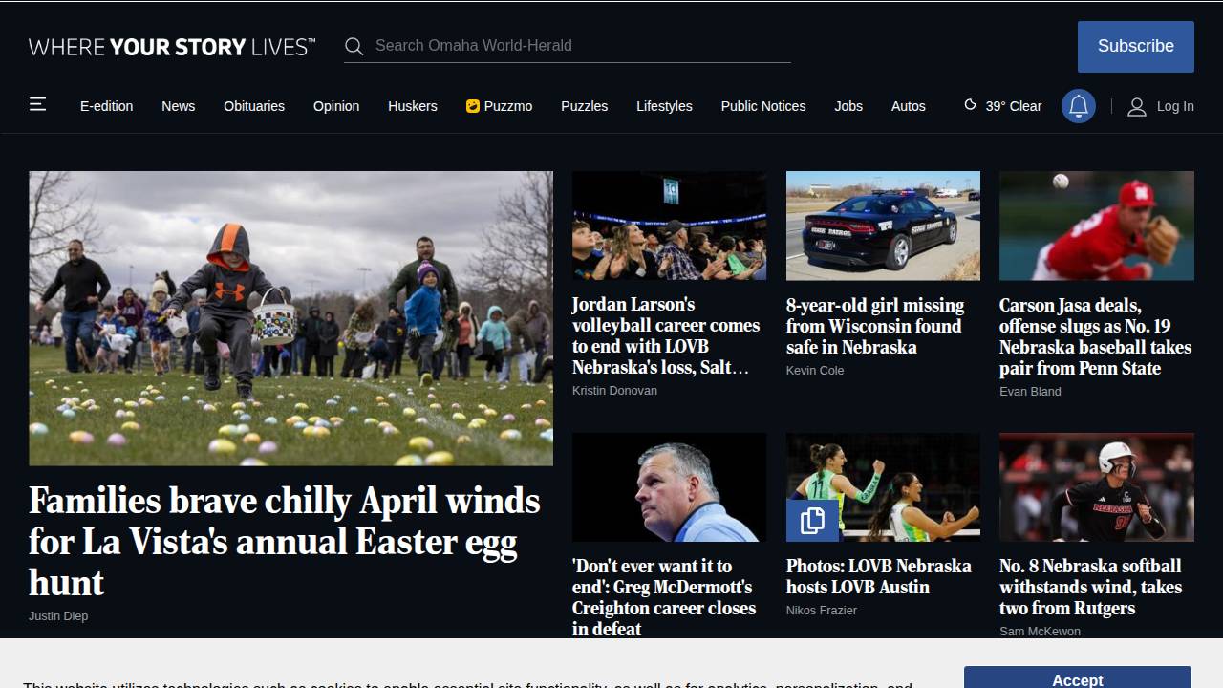1223x688 pixels.
Task: Read the Carson Jasa baseball article
Action: pos(1096,336)
